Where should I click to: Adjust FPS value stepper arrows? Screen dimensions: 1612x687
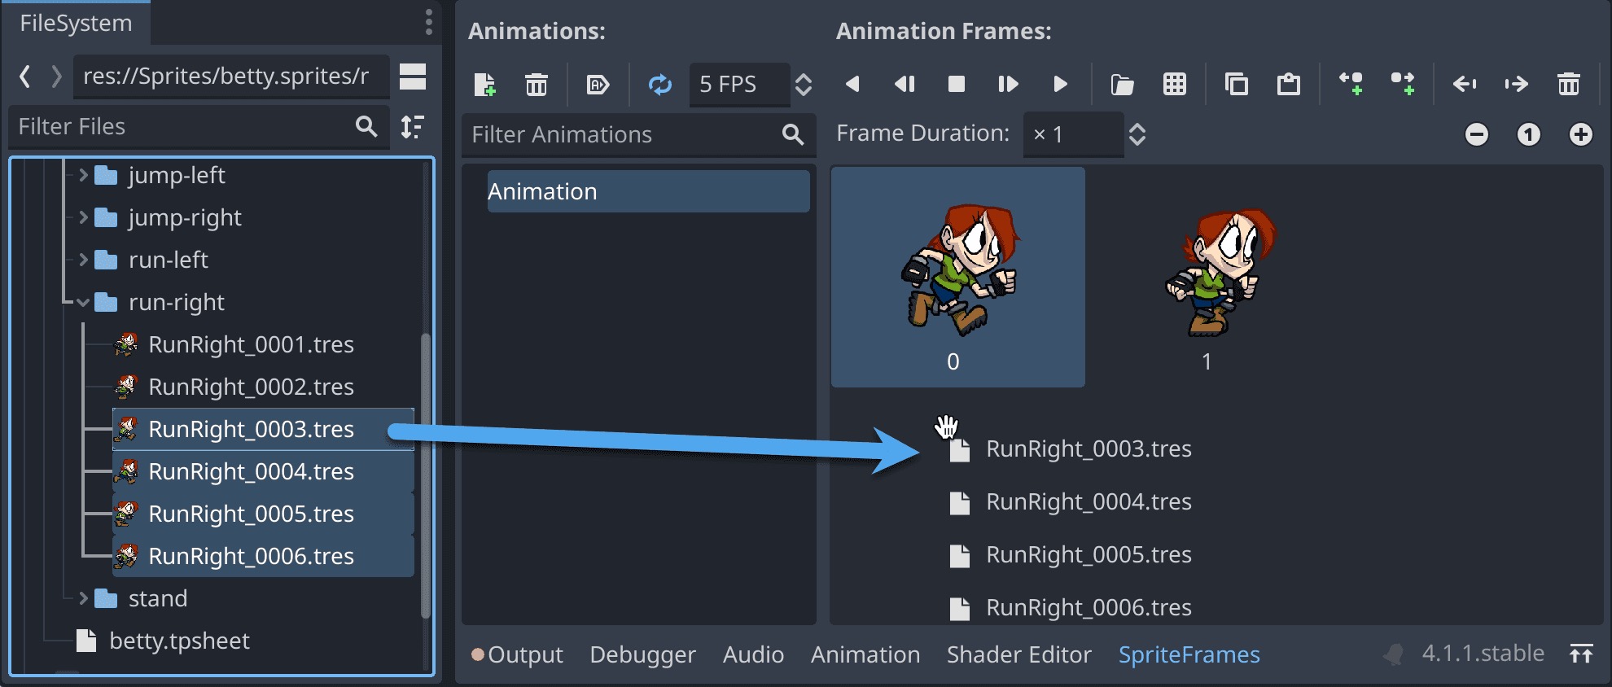coord(803,84)
